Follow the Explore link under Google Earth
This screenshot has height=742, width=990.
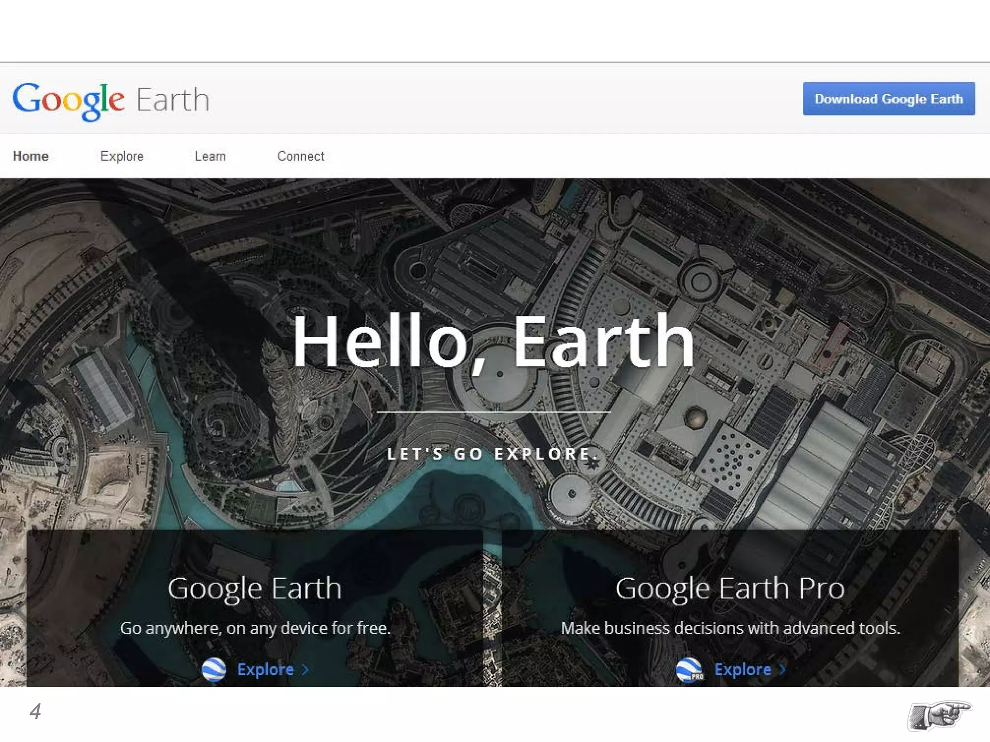(265, 670)
